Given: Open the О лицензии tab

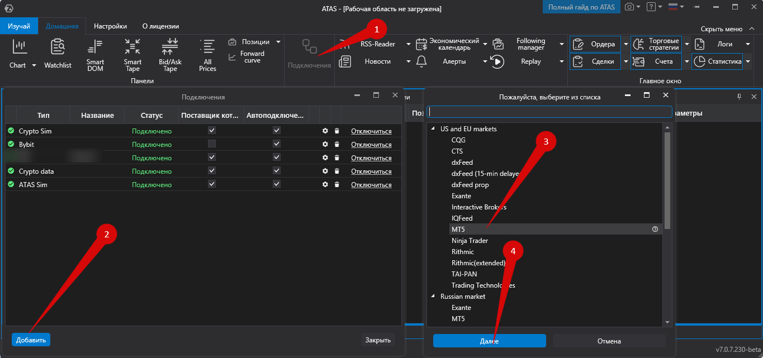Looking at the screenshot, I should click(x=160, y=26).
